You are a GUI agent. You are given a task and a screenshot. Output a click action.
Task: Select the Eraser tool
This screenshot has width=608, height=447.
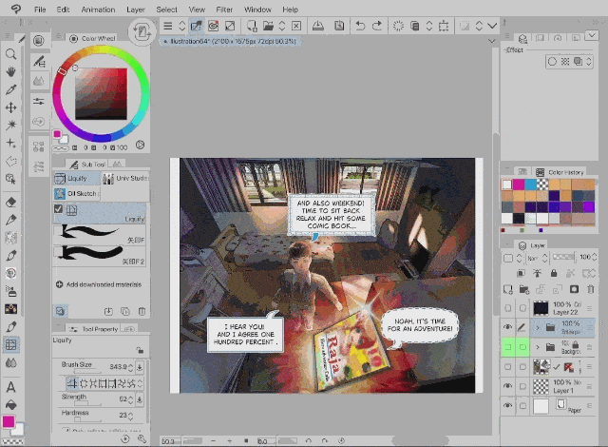[10, 203]
